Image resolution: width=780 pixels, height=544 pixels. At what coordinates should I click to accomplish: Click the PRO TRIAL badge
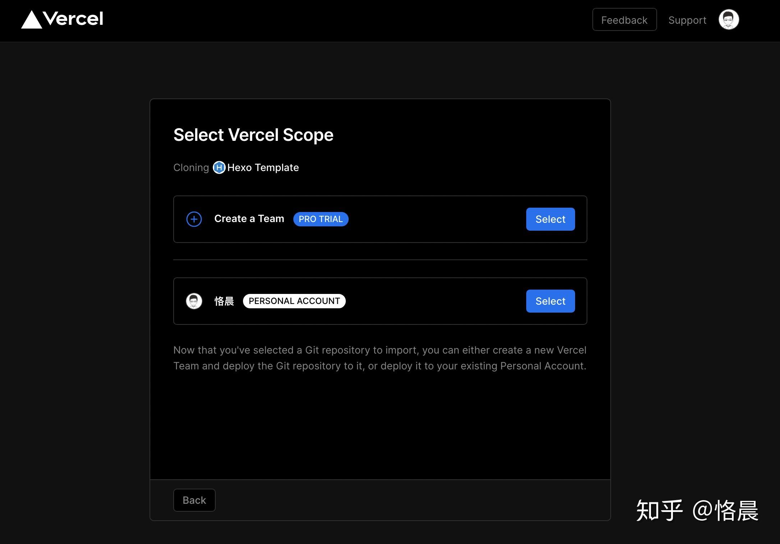point(321,219)
